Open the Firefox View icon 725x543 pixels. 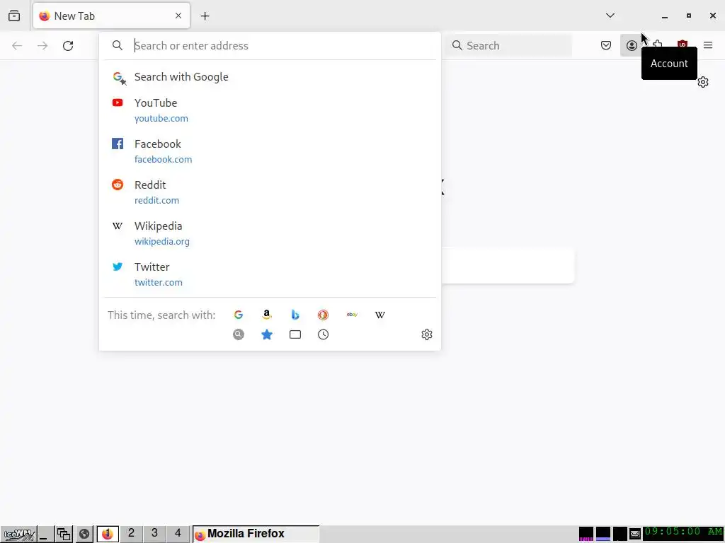coord(14,16)
